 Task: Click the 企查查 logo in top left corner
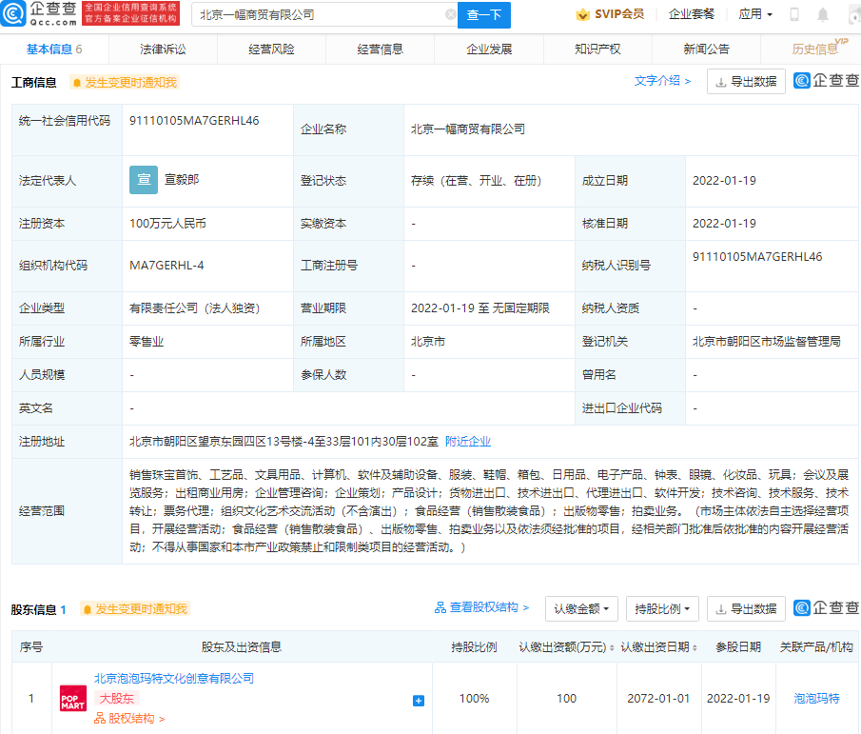(40, 13)
